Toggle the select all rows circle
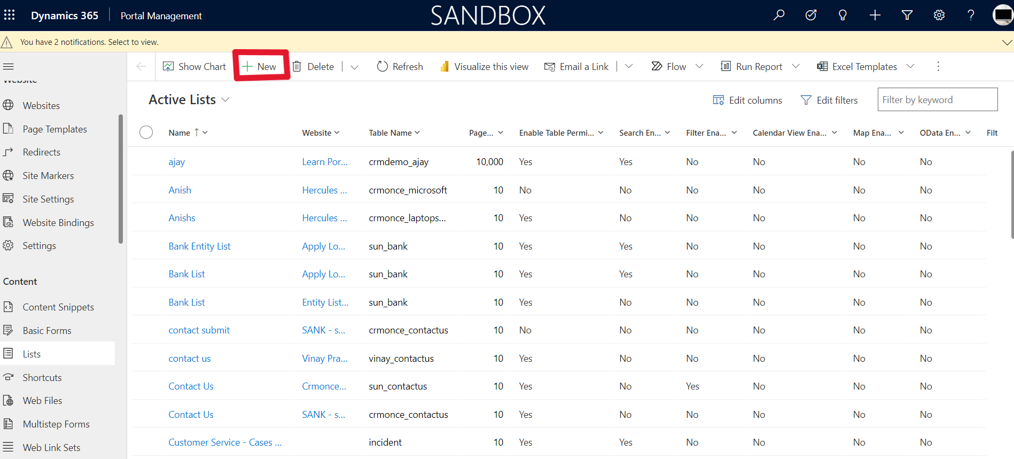This screenshot has height=459, width=1014. coord(146,133)
